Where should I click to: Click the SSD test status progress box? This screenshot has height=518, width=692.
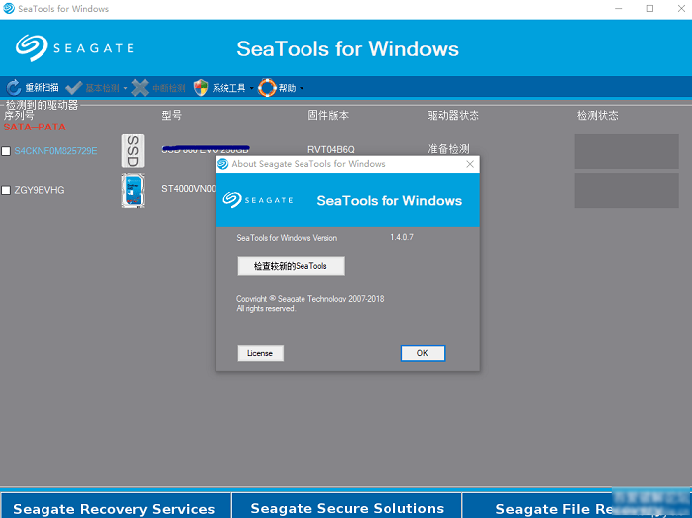(627, 151)
